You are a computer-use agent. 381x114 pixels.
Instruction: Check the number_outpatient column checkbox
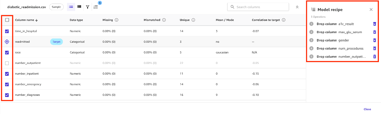(x=7, y=63)
